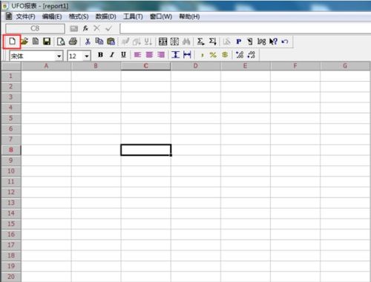Select column D header
Viewport: 371px width, 282px height.
pos(196,66)
